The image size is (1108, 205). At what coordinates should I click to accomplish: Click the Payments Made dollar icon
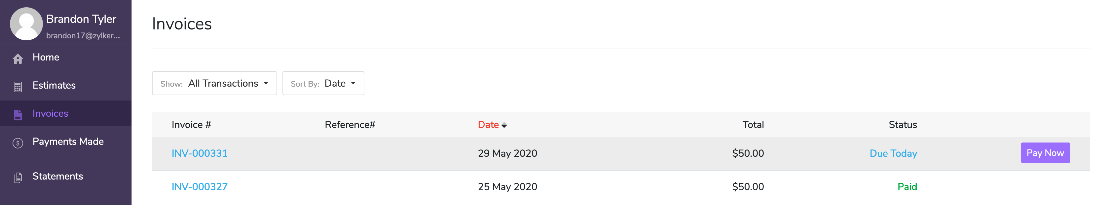point(18,143)
